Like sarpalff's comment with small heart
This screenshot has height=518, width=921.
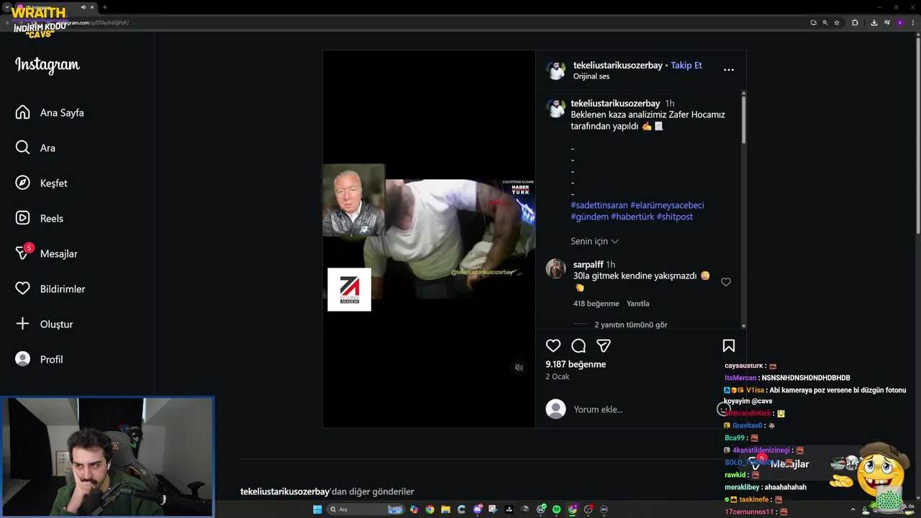tap(726, 282)
